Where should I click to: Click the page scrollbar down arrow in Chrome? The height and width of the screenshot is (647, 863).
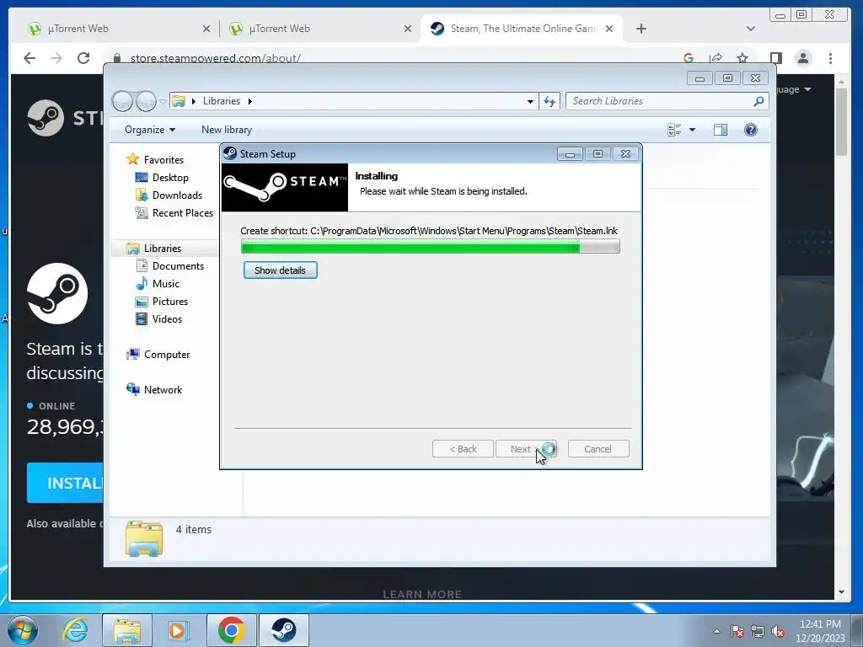841,592
